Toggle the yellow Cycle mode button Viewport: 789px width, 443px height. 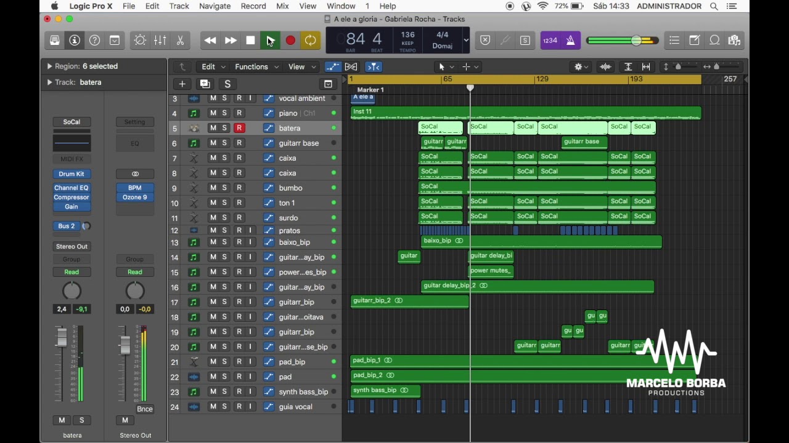pyautogui.click(x=310, y=41)
